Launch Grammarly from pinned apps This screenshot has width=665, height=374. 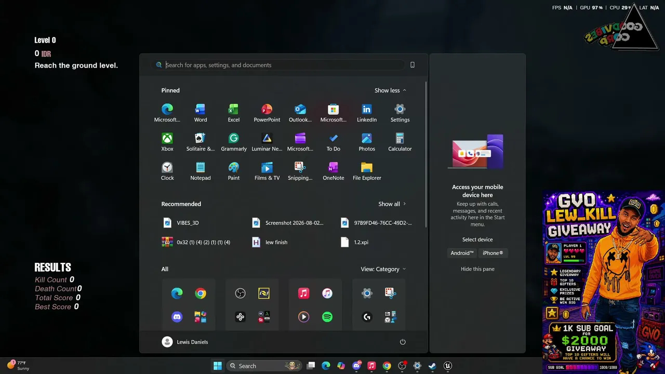[x=233, y=142]
